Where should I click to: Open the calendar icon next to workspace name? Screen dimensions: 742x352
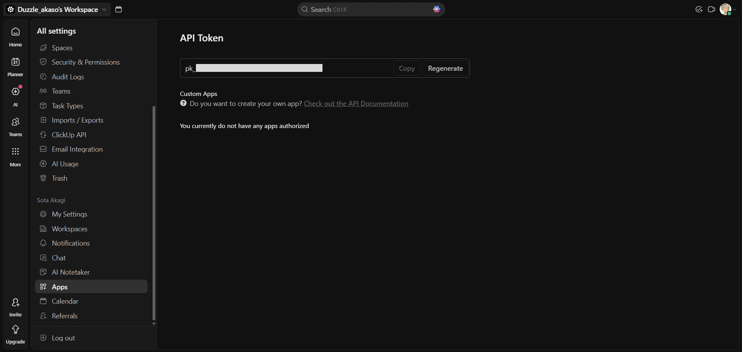(x=118, y=9)
